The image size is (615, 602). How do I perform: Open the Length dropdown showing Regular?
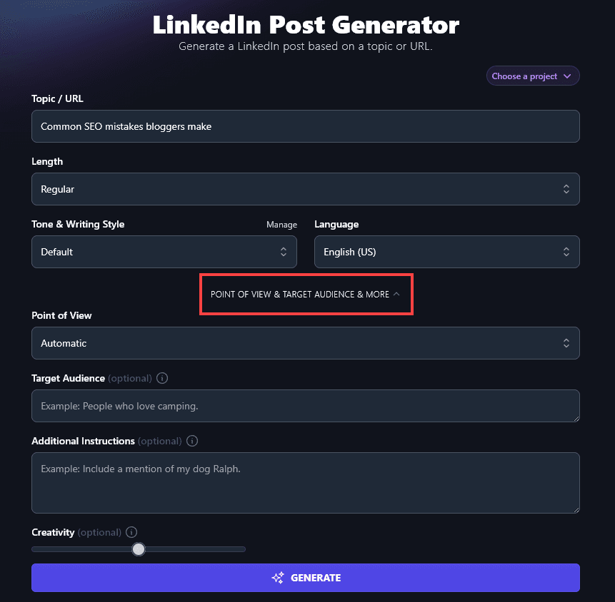coord(306,189)
